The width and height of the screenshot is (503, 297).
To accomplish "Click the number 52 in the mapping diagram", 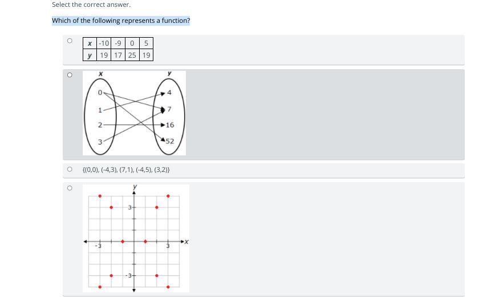I will pos(170,141).
